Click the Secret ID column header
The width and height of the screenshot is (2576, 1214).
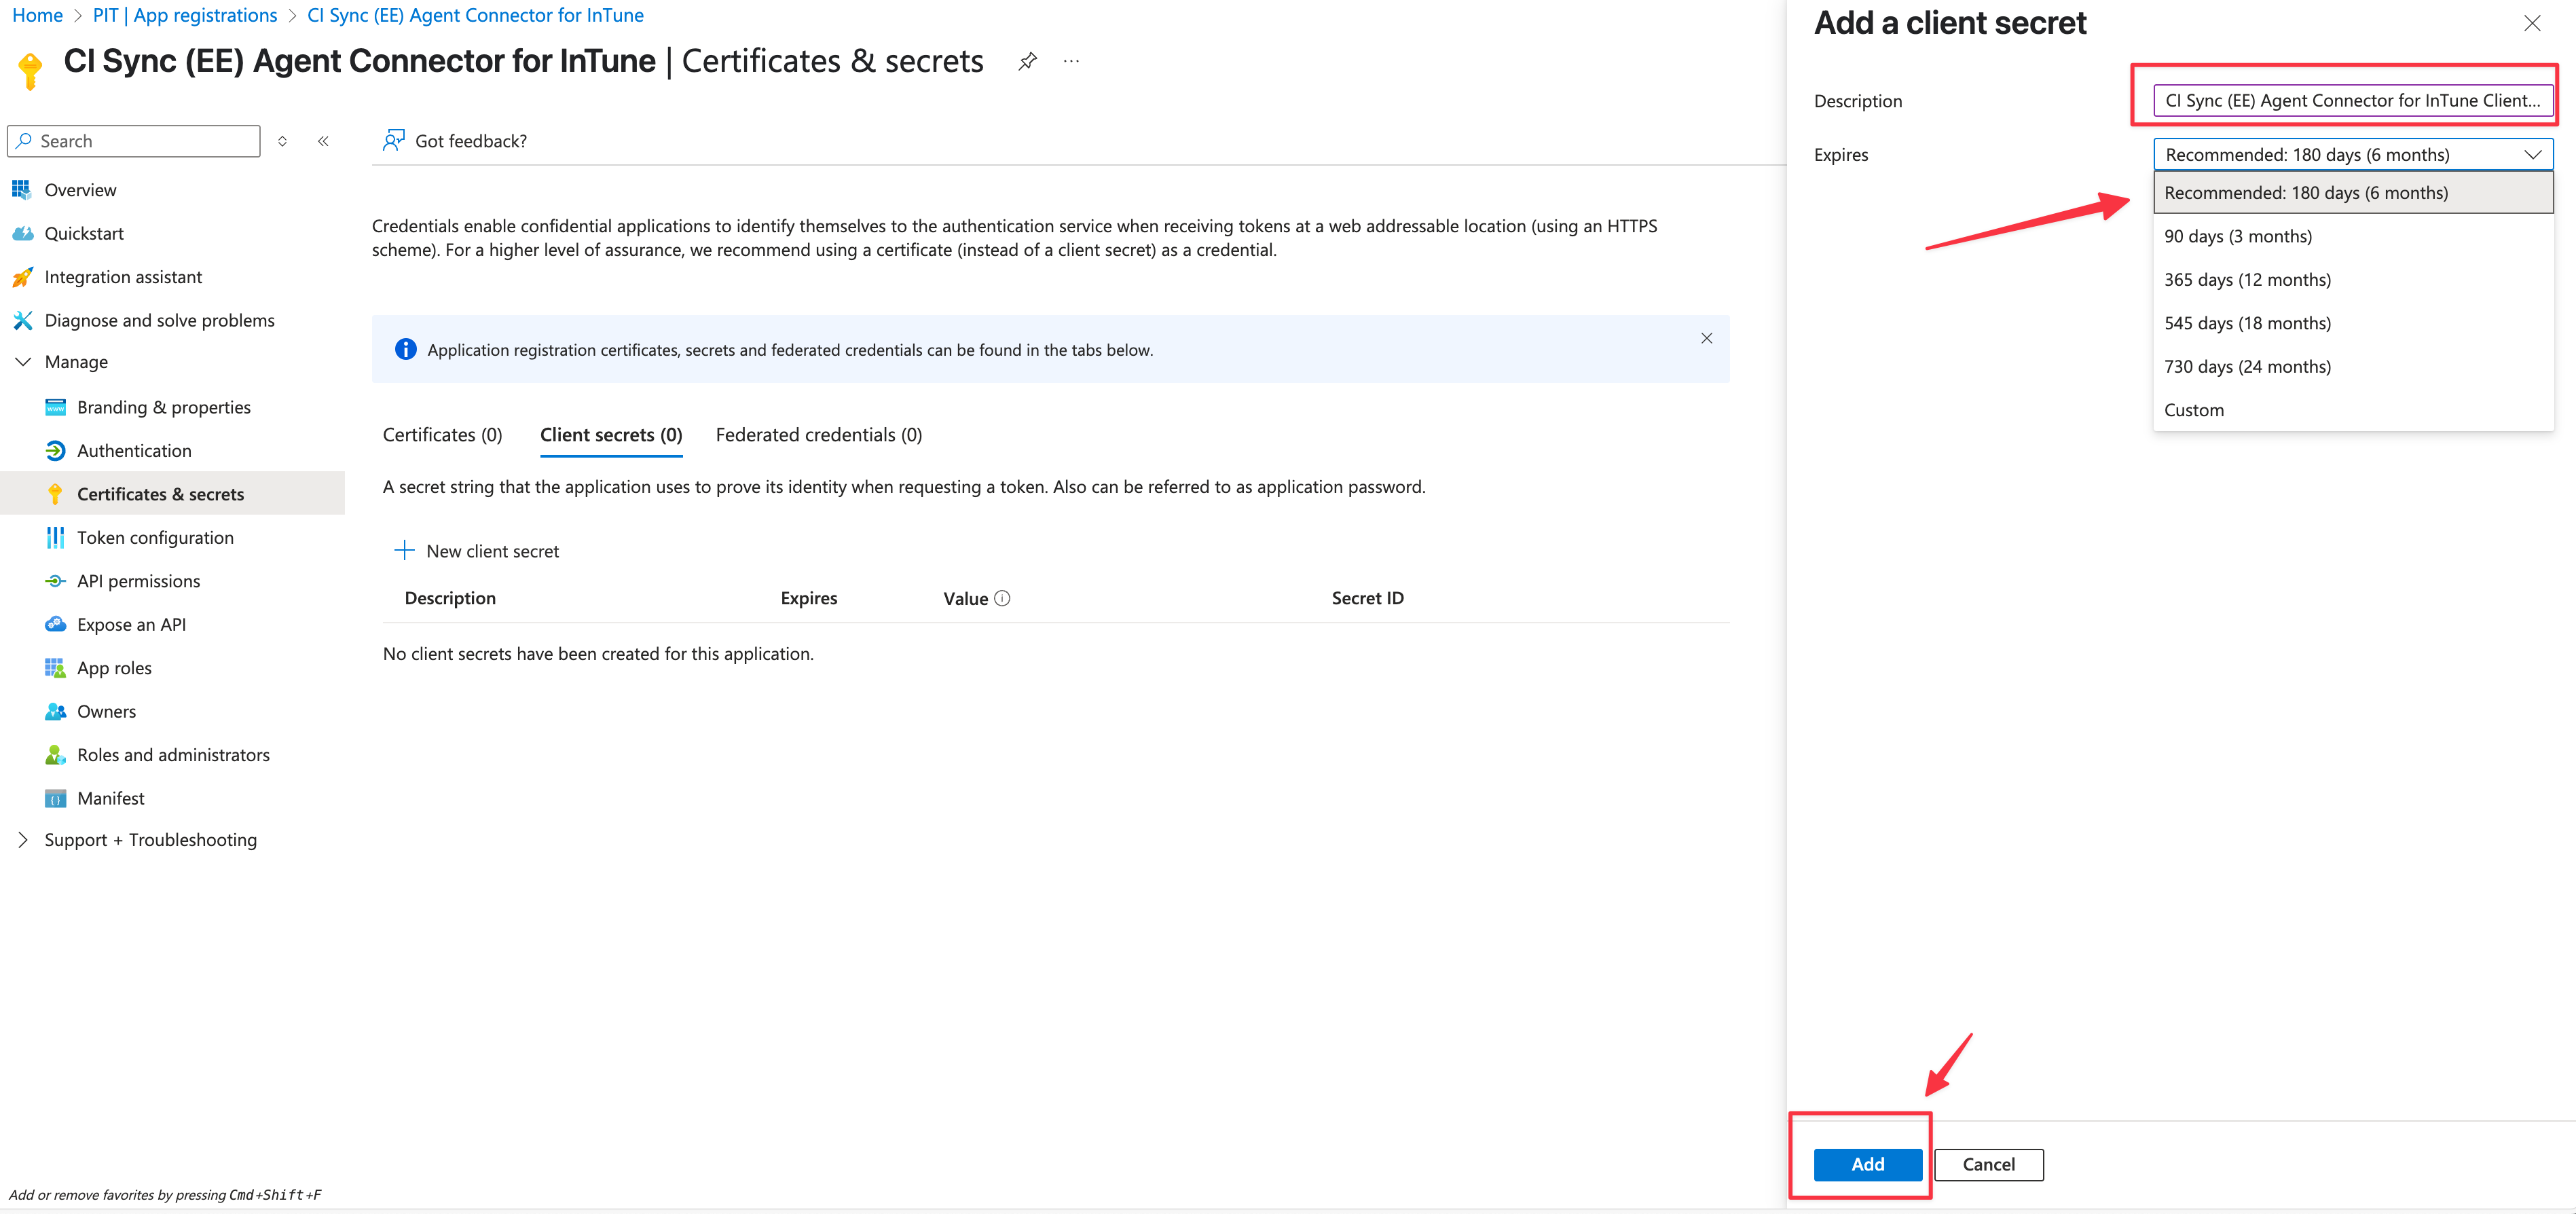click(x=1367, y=598)
